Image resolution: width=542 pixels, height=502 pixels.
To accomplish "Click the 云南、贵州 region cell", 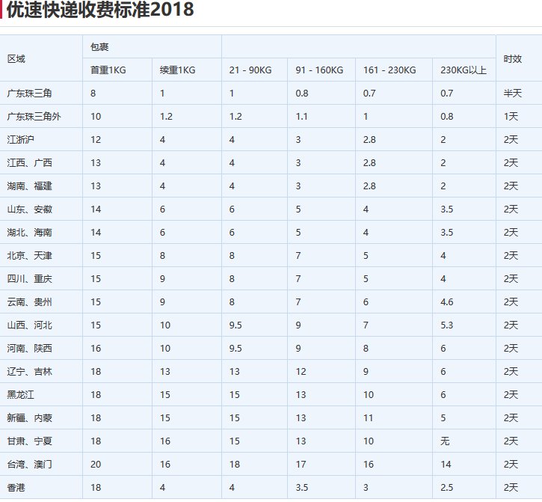I will (x=29, y=302).
